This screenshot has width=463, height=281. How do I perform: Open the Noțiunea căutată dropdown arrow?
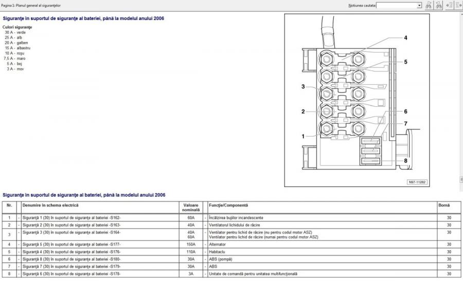click(419, 5)
